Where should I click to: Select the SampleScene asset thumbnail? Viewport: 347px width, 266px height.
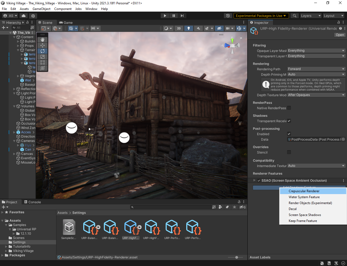point(69,227)
